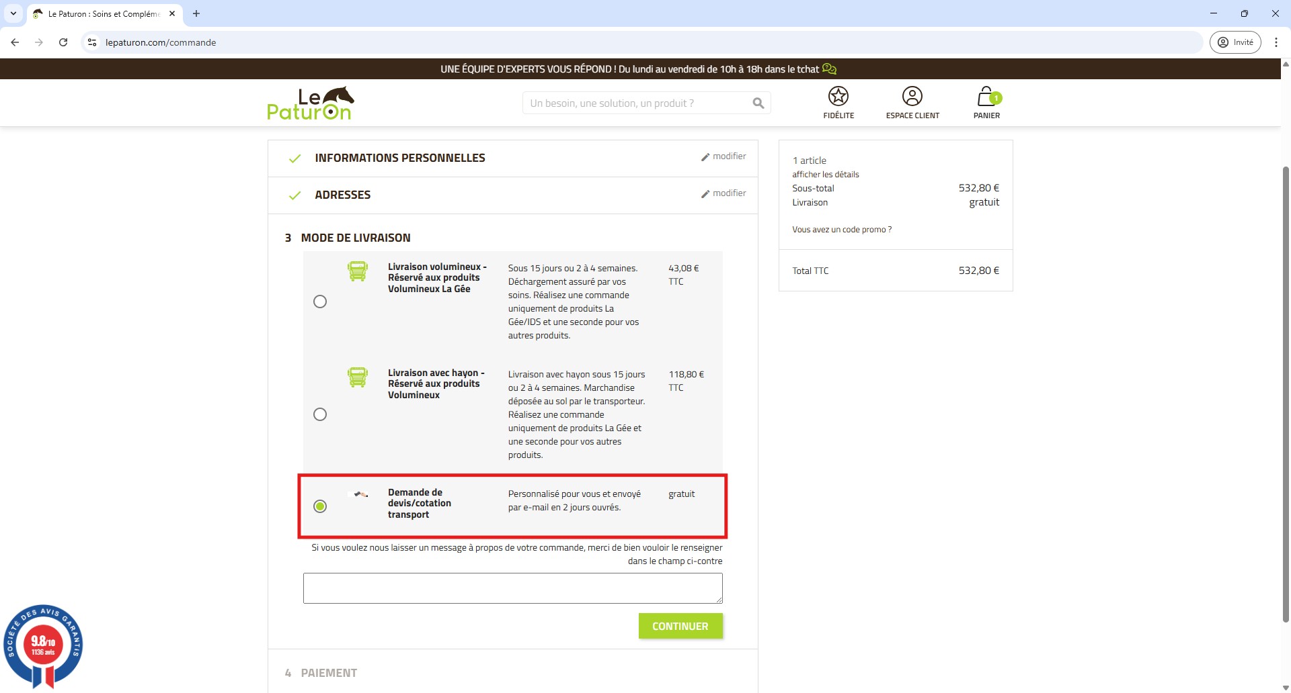Close the Le Paturon tab
The width and height of the screenshot is (1291, 693).
pos(172,13)
